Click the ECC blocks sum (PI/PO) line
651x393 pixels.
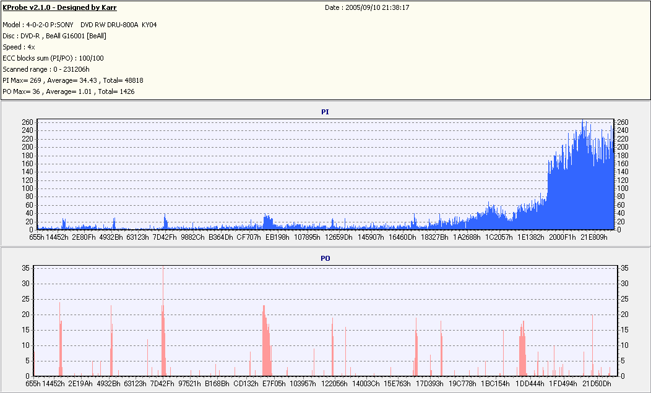pos(53,59)
